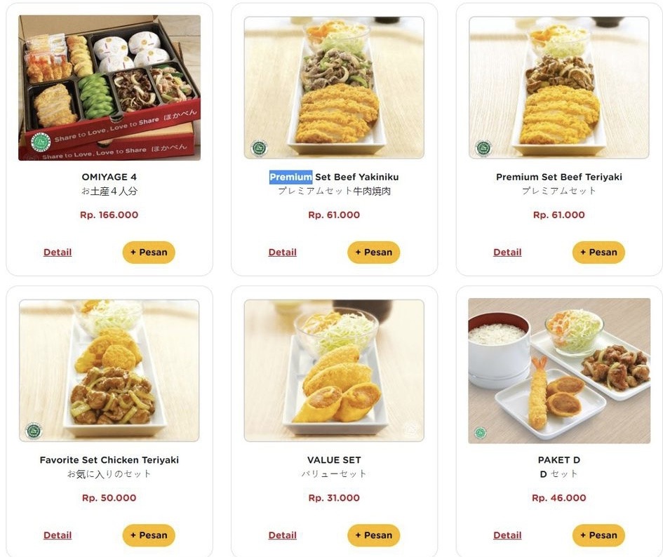Open Detail for Premium Set Beef Teriyaki
Screen dimensions: 663x557
pyautogui.click(x=507, y=253)
